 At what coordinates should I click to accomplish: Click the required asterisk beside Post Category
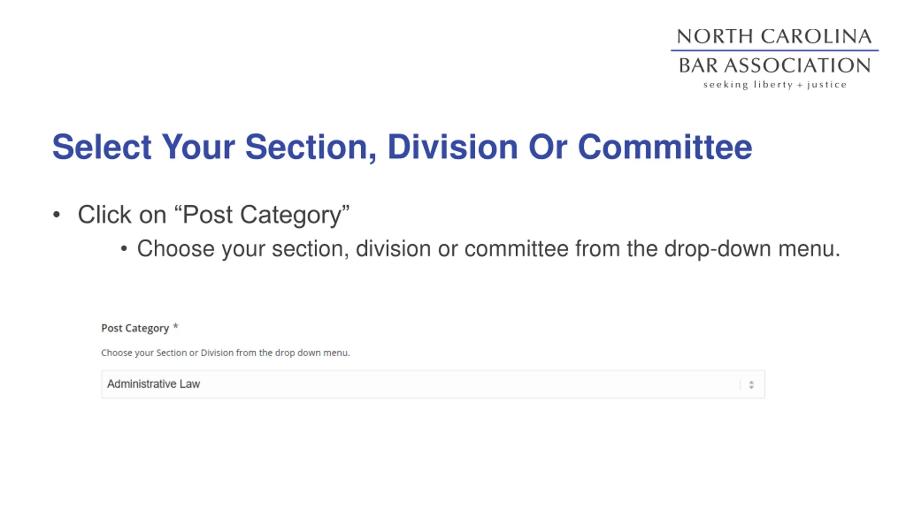coord(176,326)
